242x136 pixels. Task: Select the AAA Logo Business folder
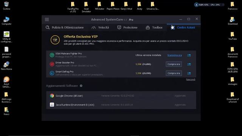(6, 97)
